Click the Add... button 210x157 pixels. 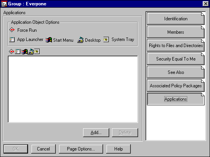tap(96, 132)
